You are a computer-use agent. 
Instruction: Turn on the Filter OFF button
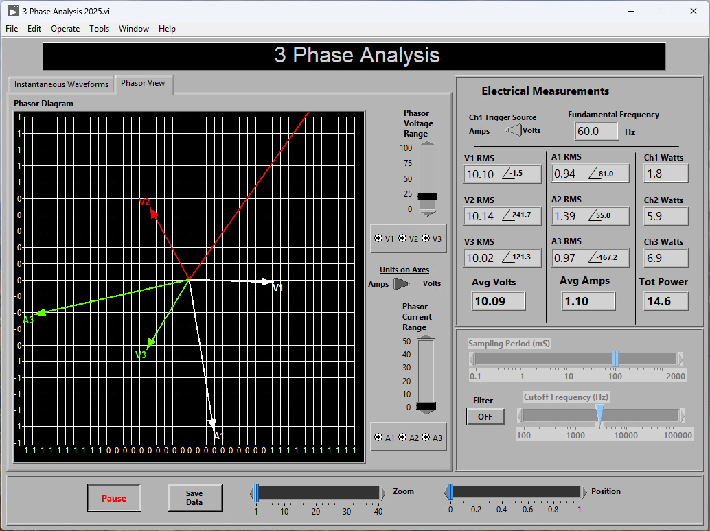[x=485, y=416]
